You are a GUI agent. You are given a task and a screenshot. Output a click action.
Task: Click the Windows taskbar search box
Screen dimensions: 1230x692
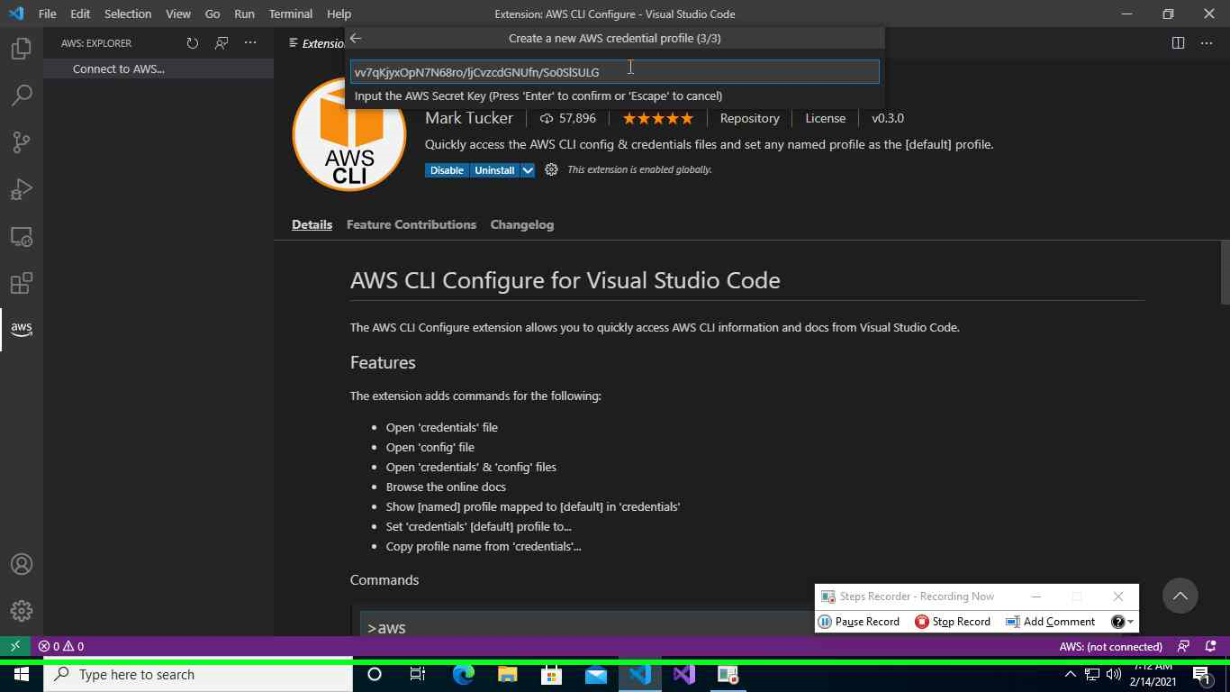[x=197, y=674]
